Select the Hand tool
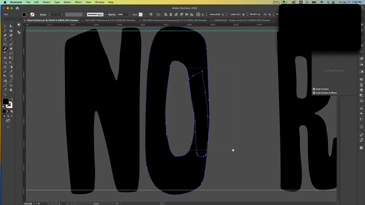 pos(11,90)
